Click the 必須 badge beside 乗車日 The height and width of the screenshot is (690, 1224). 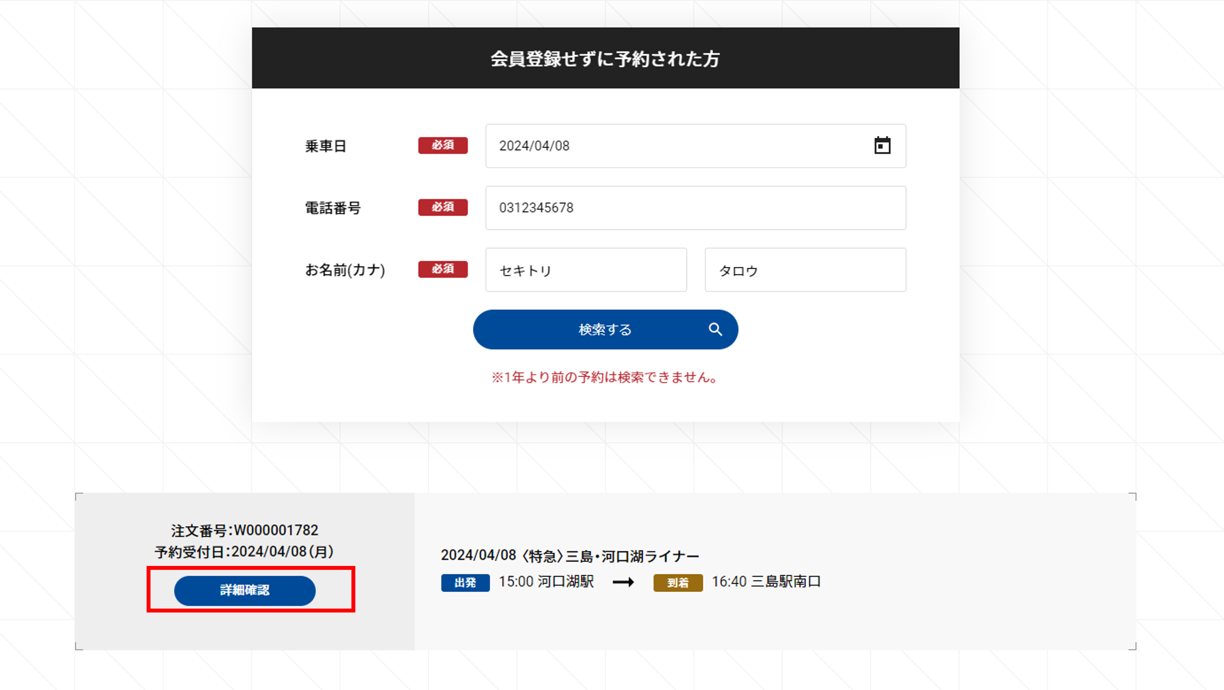442,146
